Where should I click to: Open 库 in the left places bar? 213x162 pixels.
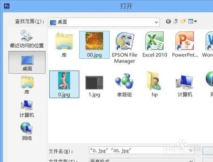pyautogui.click(x=27, y=85)
